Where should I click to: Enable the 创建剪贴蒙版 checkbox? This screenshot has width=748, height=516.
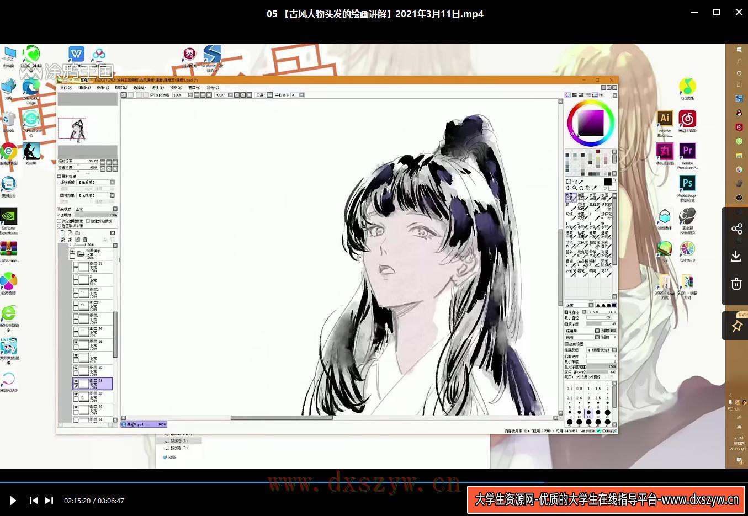pos(88,221)
